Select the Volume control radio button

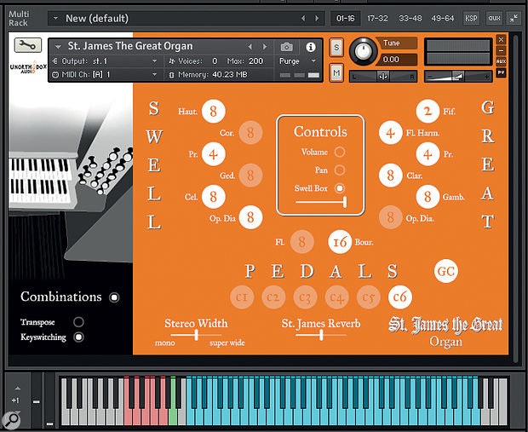pyautogui.click(x=340, y=152)
